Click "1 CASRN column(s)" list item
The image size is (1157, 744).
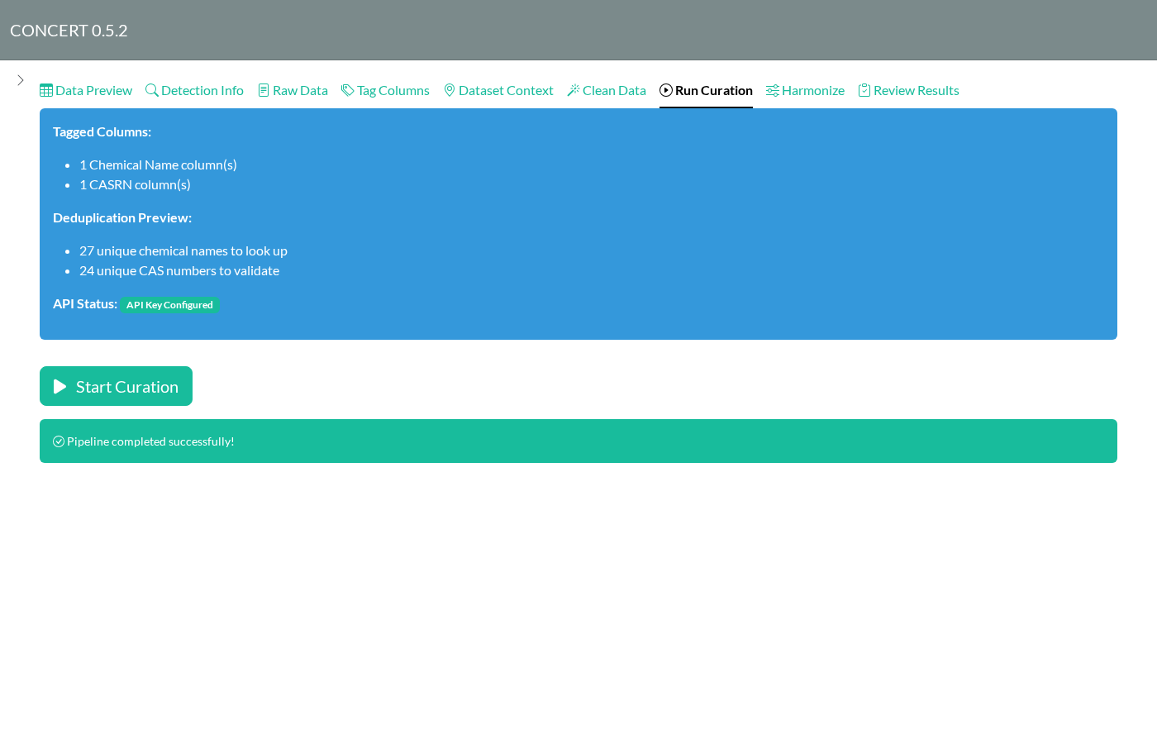tap(135, 184)
